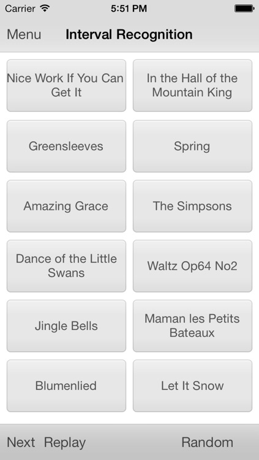Viewport: 259px width, 460px height.
Task: Tap the 5:51 PM clock
Action: pos(129,9)
